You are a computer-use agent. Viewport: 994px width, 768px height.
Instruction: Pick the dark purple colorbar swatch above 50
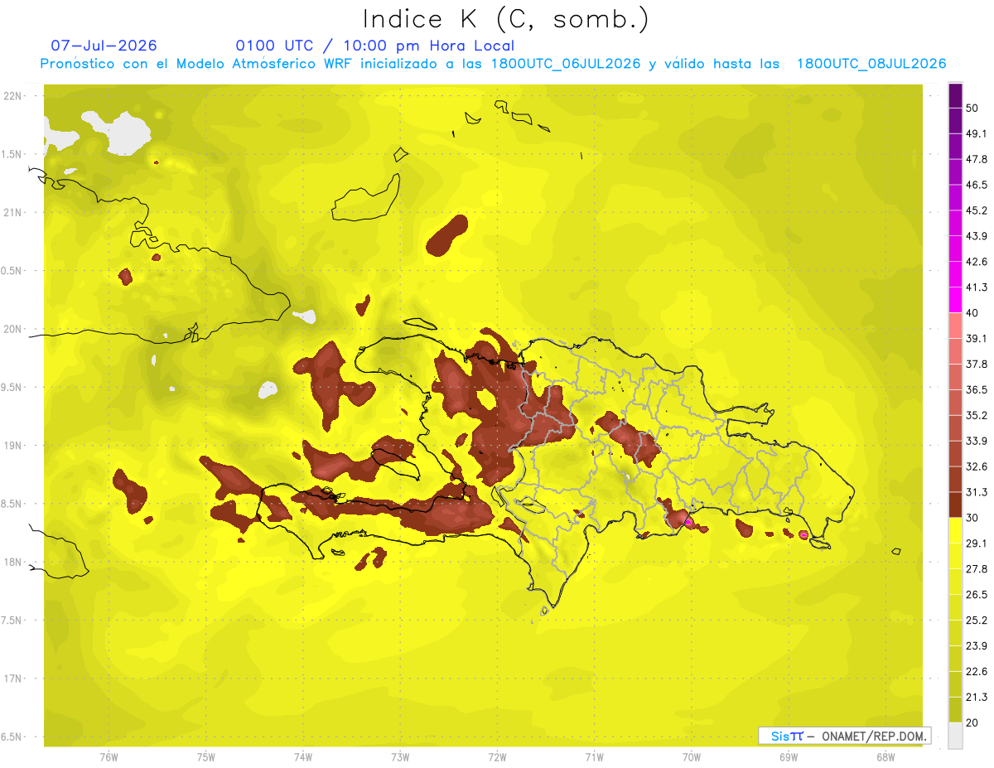955,95
